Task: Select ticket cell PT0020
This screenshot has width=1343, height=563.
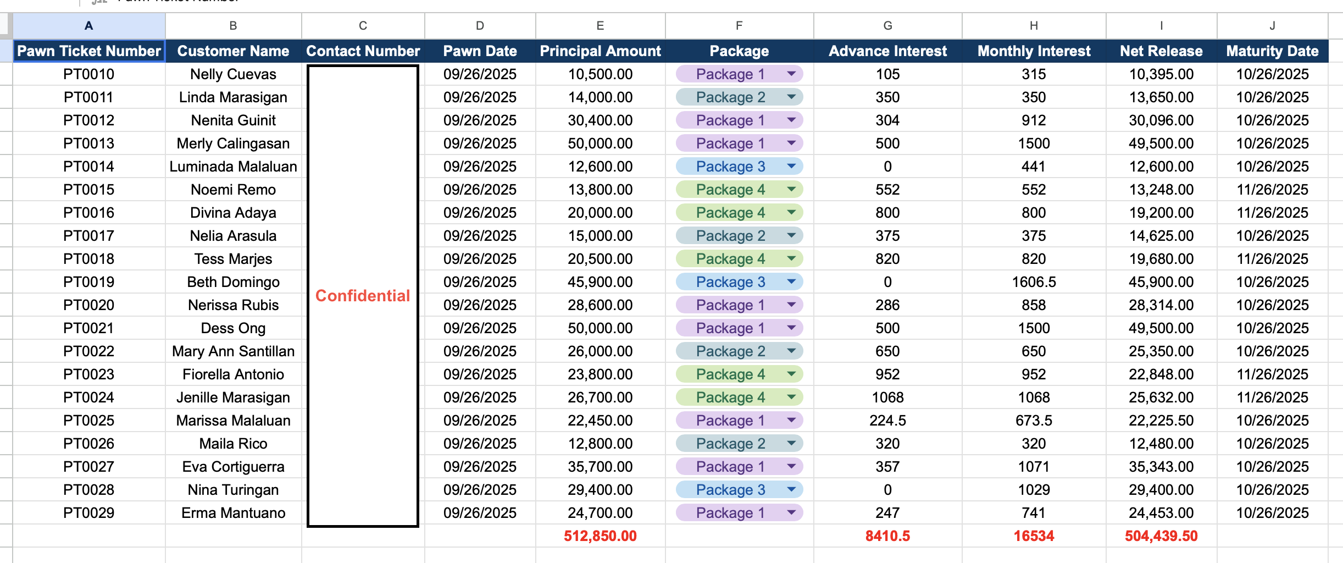Action: click(88, 305)
